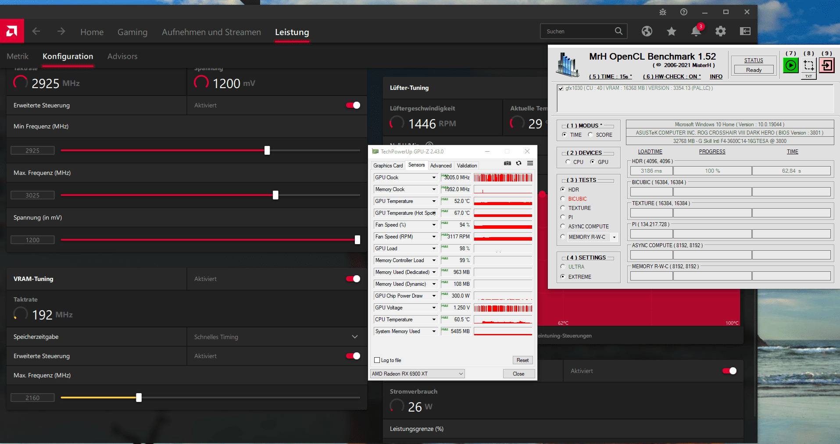Viewport: 840px width, 444px height.
Task: Click the MrH benchmark exit icon
Action: click(x=827, y=66)
